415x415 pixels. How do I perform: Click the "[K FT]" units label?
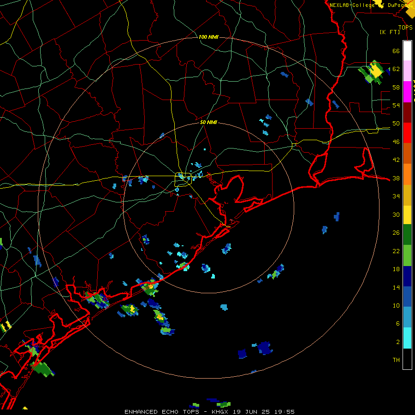[x=390, y=32]
